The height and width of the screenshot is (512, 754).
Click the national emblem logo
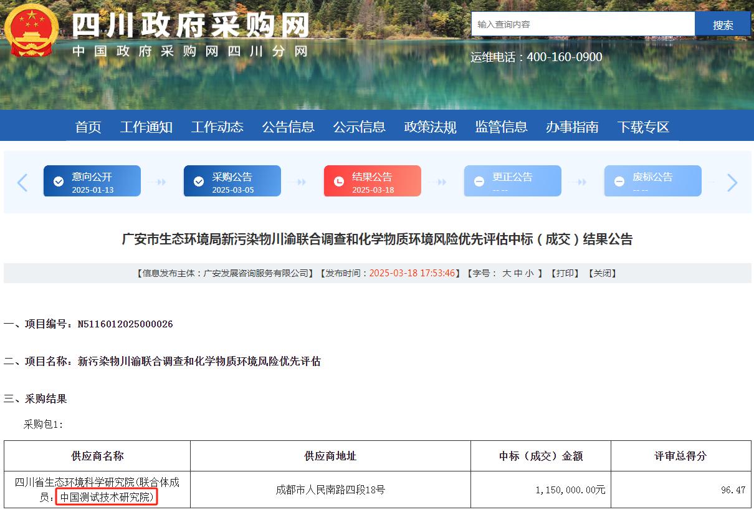(x=31, y=30)
